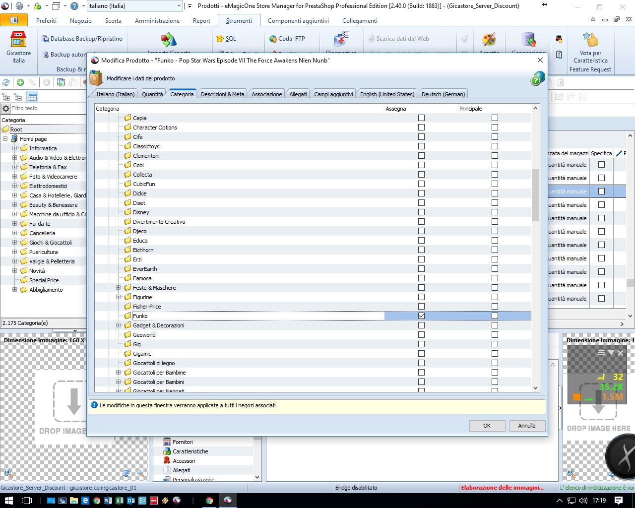Check Assegna checkbox for Fisher-Price
635x508 pixels.
point(421,307)
